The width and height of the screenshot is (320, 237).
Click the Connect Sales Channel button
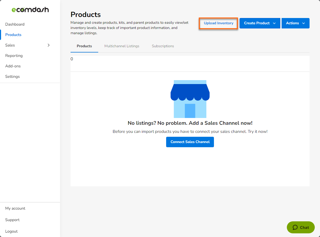(190, 142)
